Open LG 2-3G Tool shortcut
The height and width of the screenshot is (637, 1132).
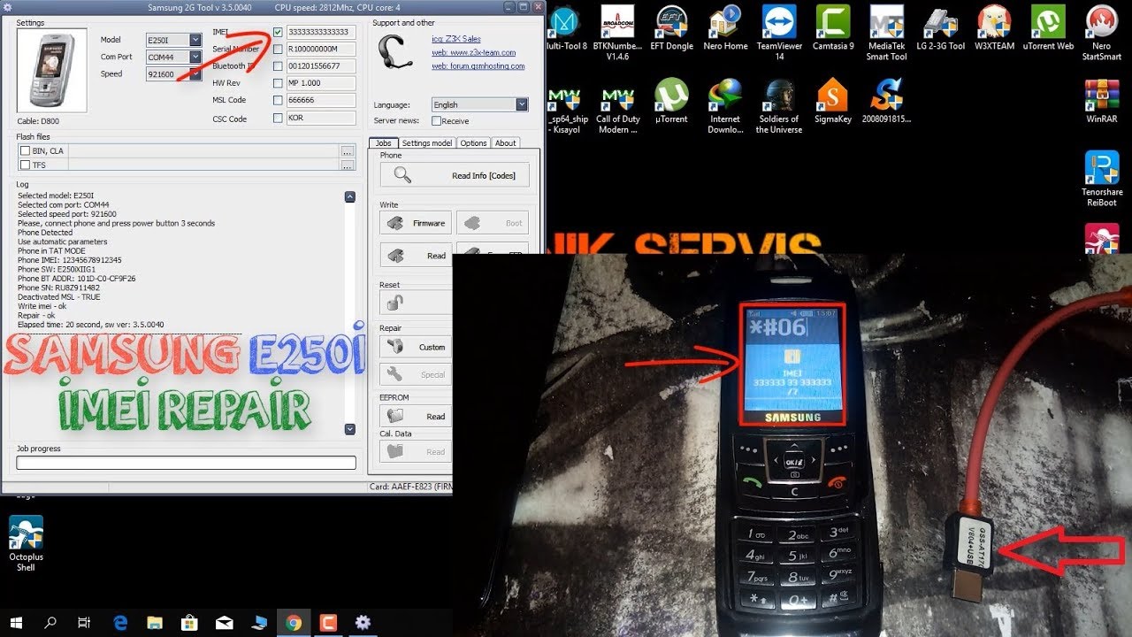[940, 27]
